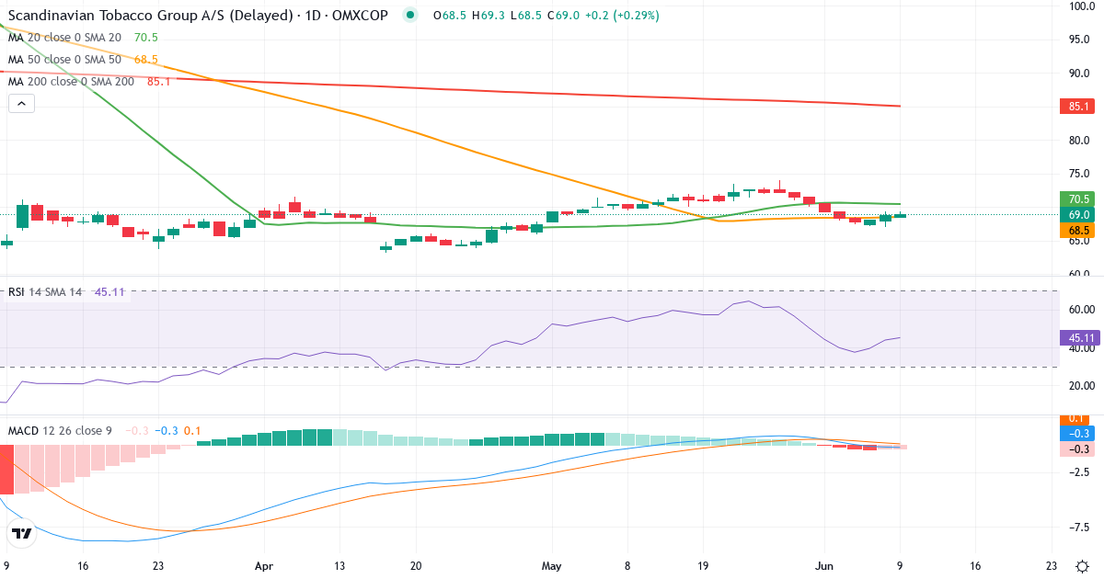Viewport: 1104px width, 579px height.
Task: Click the RSI value 45.11 in legend
Action: [x=109, y=292]
